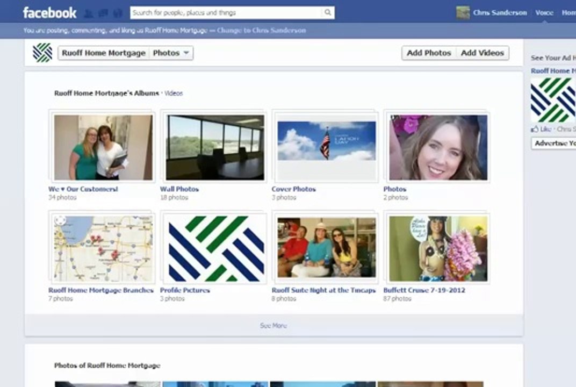Open the Photos album thumbnail with woman
The image size is (576, 387).
pos(438,147)
